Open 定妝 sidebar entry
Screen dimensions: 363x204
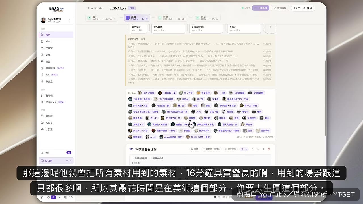tap(56, 55)
